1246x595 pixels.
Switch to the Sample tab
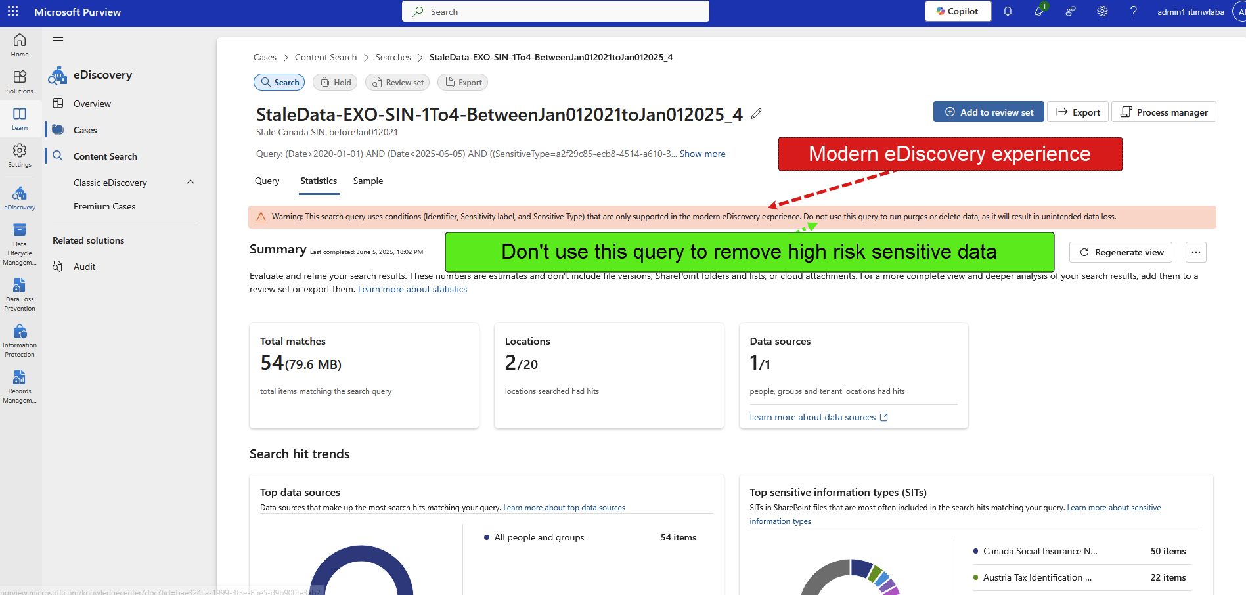point(368,181)
